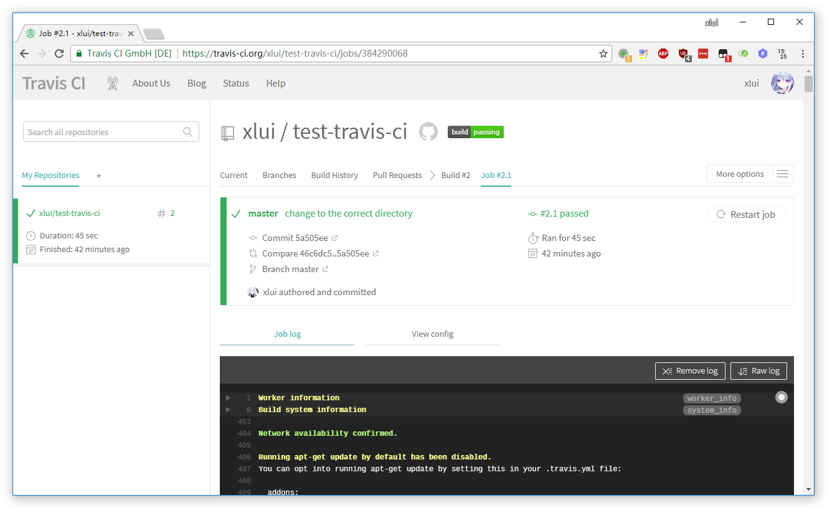Open the GitHub repository octocat icon
Image resolution: width=827 pixels, height=508 pixels.
pyautogui.click(x=428, y=131)
